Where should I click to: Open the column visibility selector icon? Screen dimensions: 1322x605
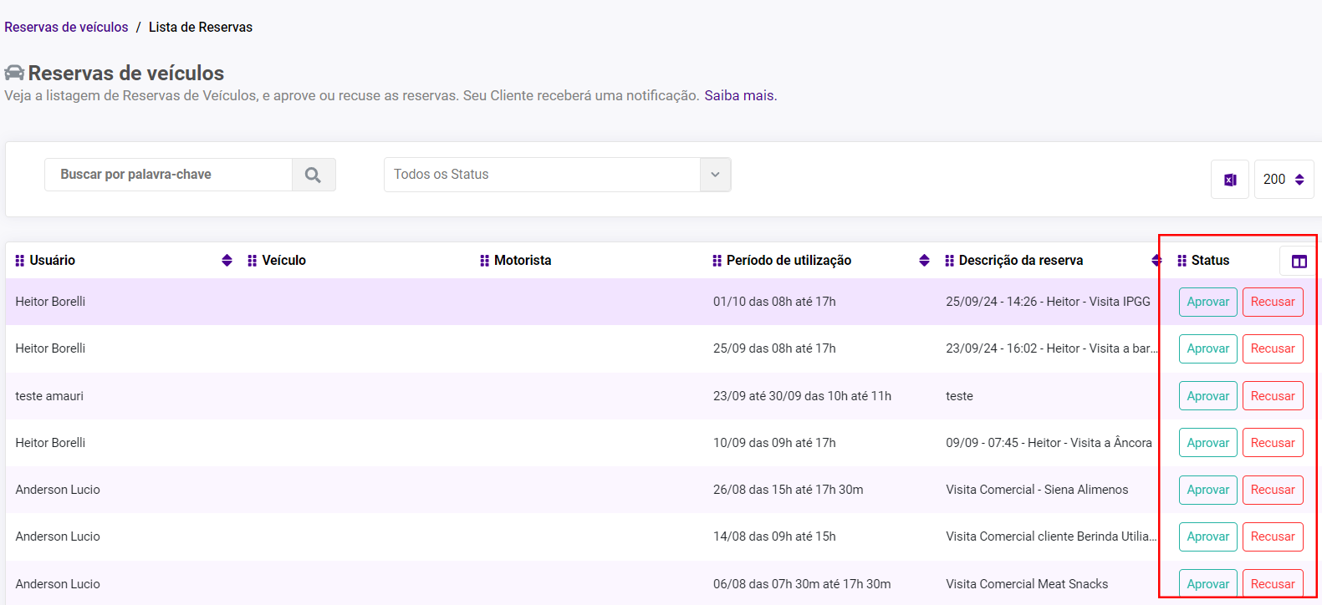pos(1299,262)
